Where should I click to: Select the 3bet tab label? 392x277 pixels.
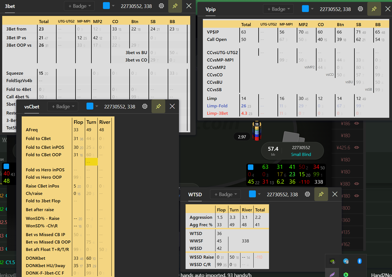[x=10, y=6]
